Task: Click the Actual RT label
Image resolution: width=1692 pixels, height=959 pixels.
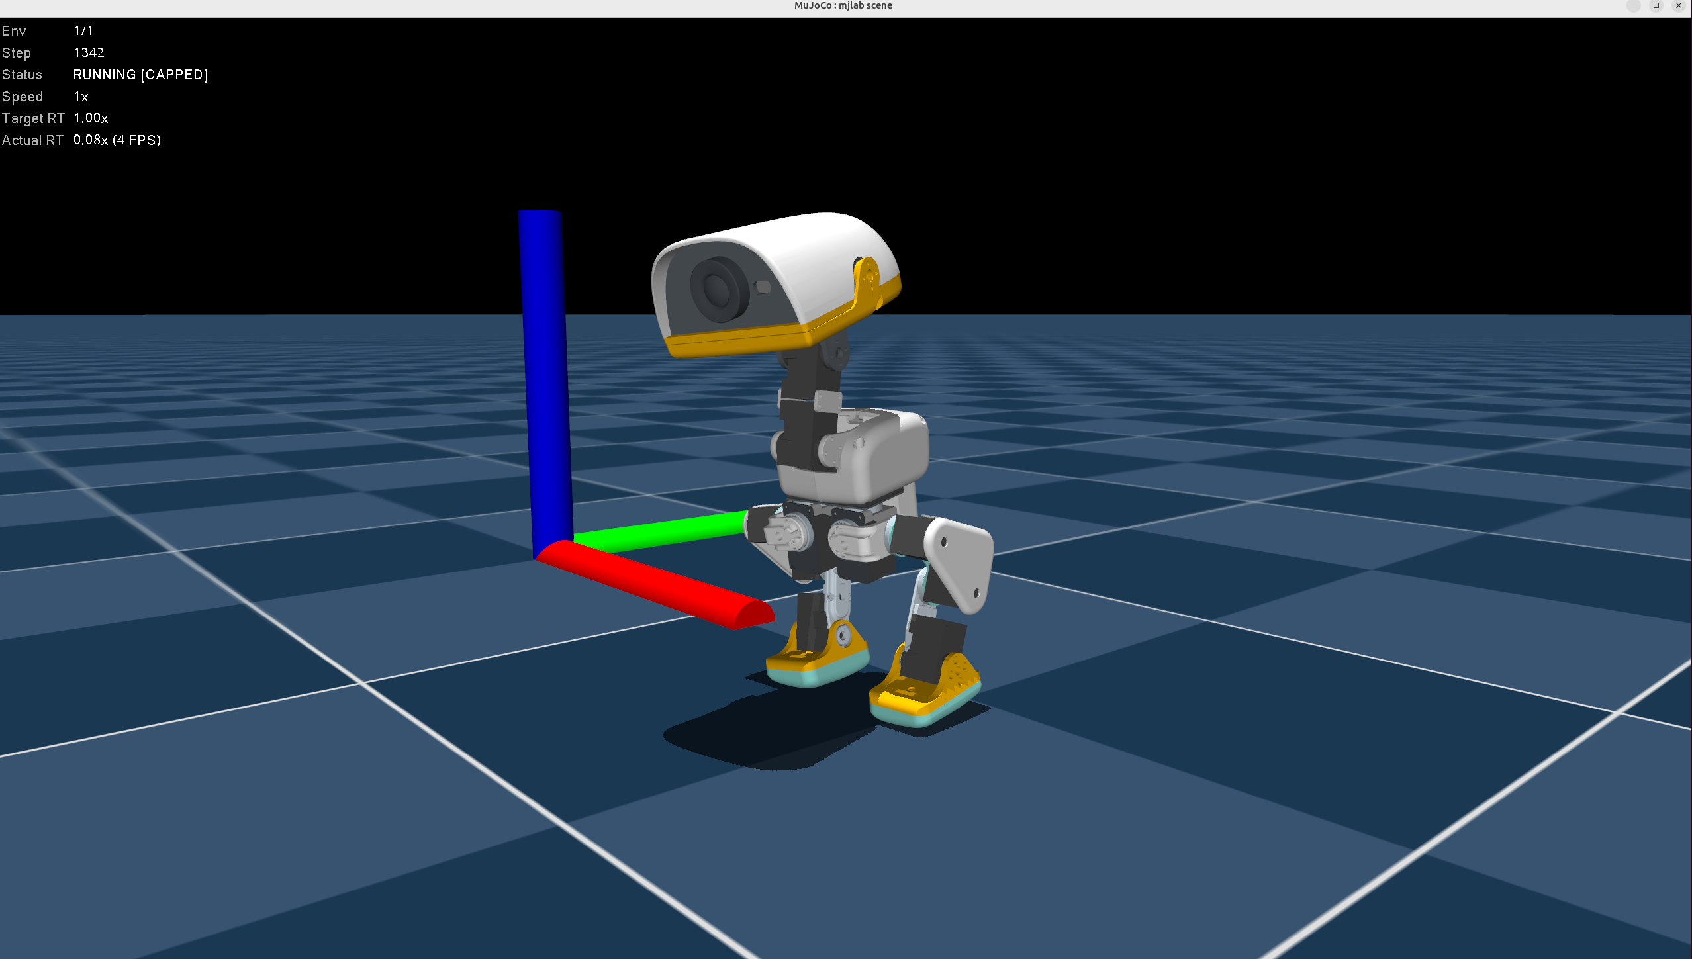Action: point(32,140)
